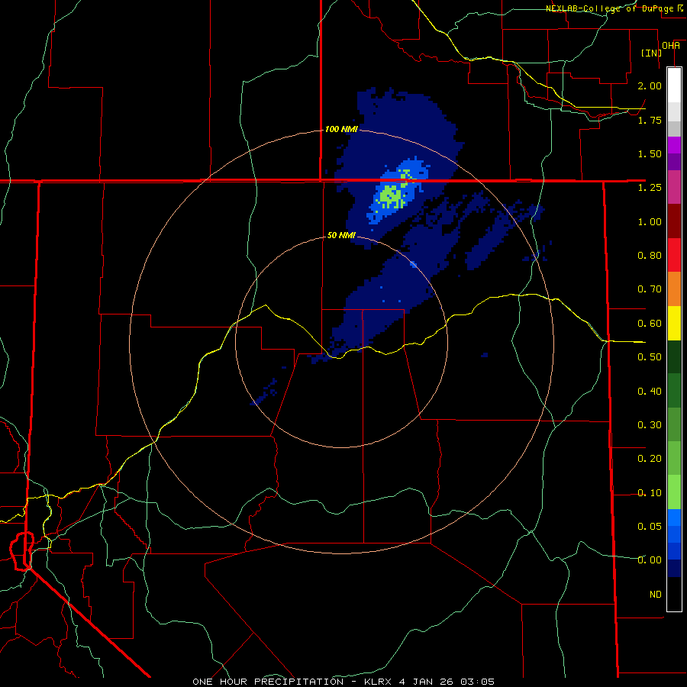The width and height of the screenshot is (687, 687).
Task: Pick the yellow legend swatch
Action: [x=674, y=324]
